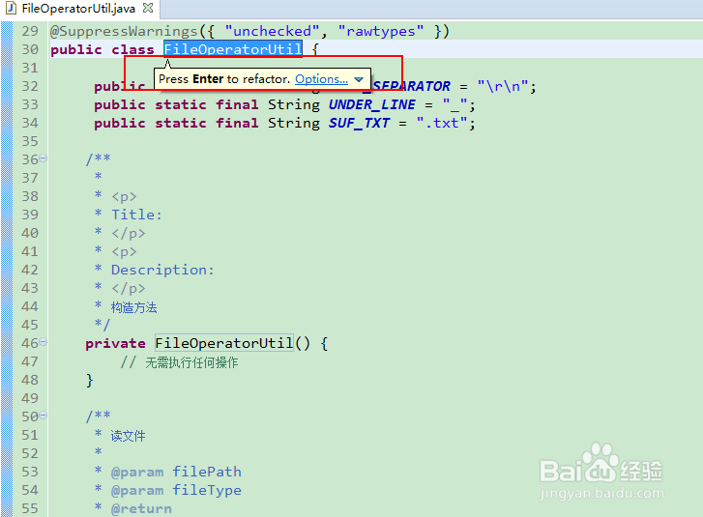703x517 pixels.
Task: Click the String type on line 34
Action: tap(294, 123)
